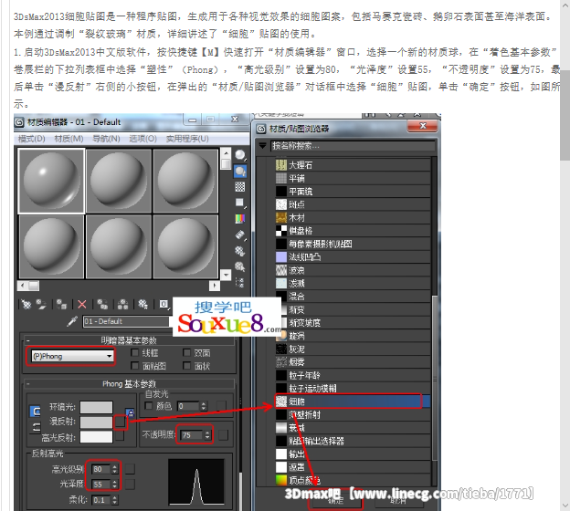The height and width of the screenshot is (511, 570).
Task: Open 模式(D) menu
Action: point(32,139)
